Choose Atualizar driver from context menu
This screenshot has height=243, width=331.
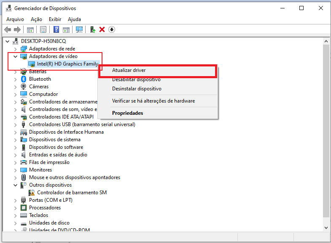tap(158, 70)
